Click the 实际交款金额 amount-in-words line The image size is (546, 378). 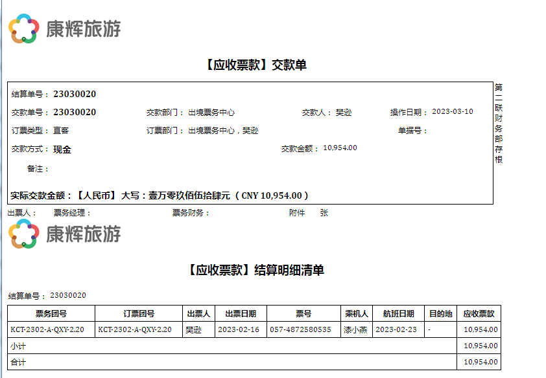[160, 195]
